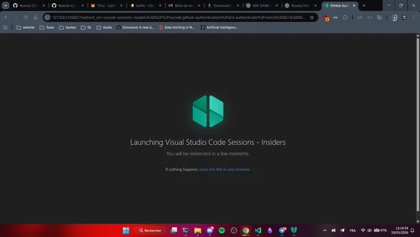Open the browser profile avatar

pos(404,17)
